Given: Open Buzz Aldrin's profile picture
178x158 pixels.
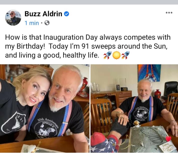Looking at the screenshot, I should (13, 17).
